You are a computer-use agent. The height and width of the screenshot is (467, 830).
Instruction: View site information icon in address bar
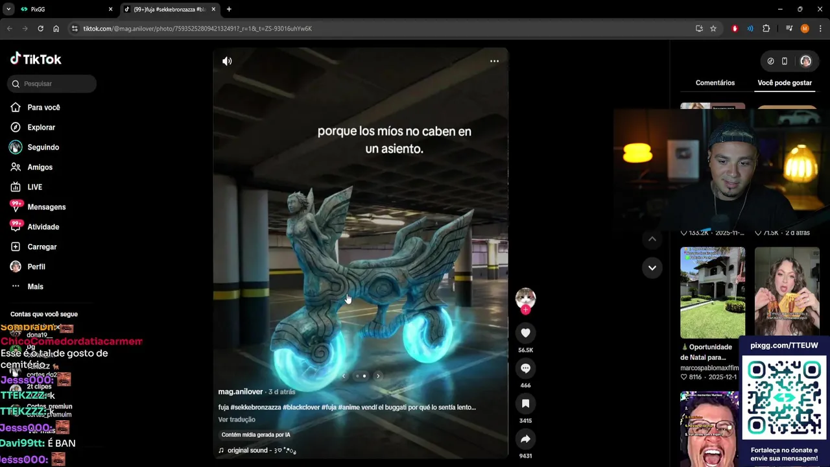tap(75, 29)
